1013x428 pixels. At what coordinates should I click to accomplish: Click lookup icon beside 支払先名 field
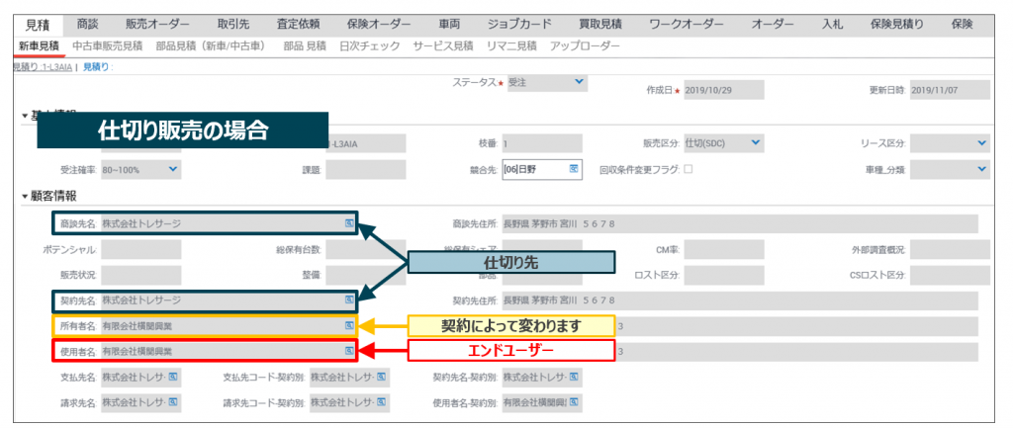[x=173, y=377]
